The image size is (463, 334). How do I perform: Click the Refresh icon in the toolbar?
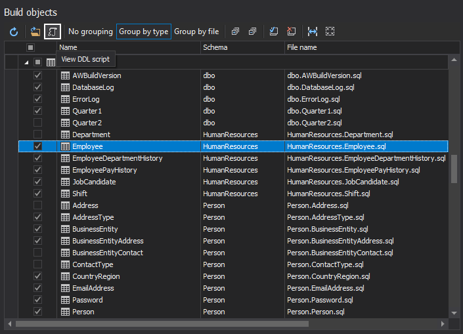(14, 31)
